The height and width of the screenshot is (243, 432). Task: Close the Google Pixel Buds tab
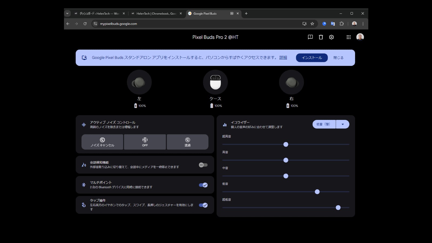(x=238, y=13)
